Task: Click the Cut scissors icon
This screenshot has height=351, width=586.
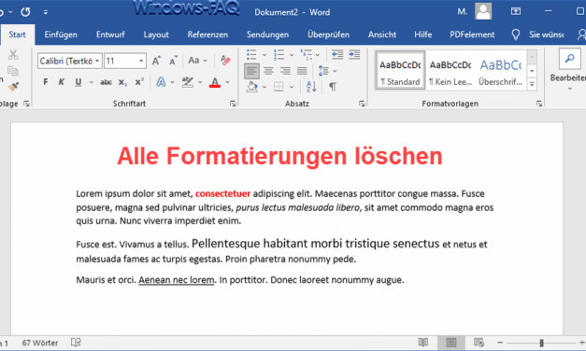Action: pos(13,54)
